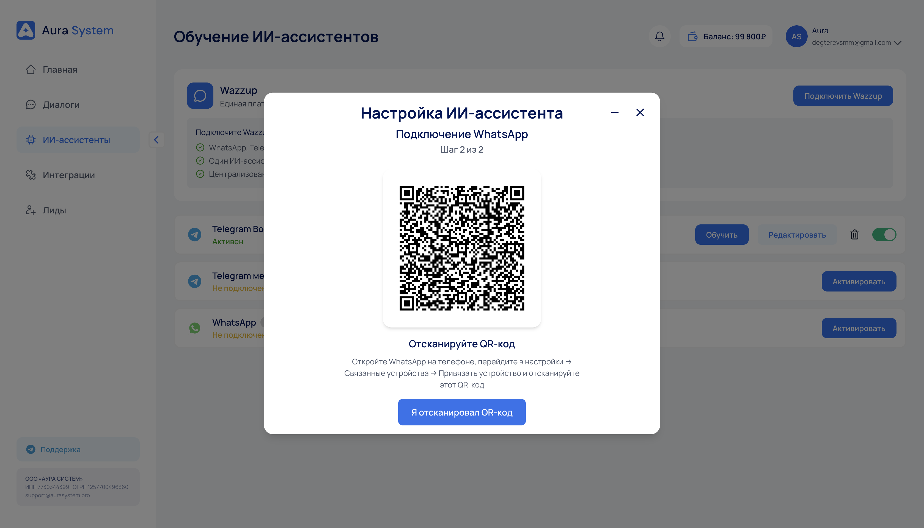Click the trash icon for Telegram Bot

(x=854, y=235)
